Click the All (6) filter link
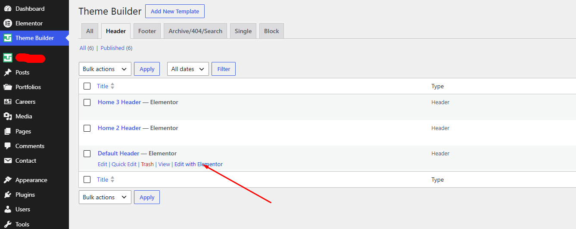This screenshot has height=229, width=576. pos(87,48)
